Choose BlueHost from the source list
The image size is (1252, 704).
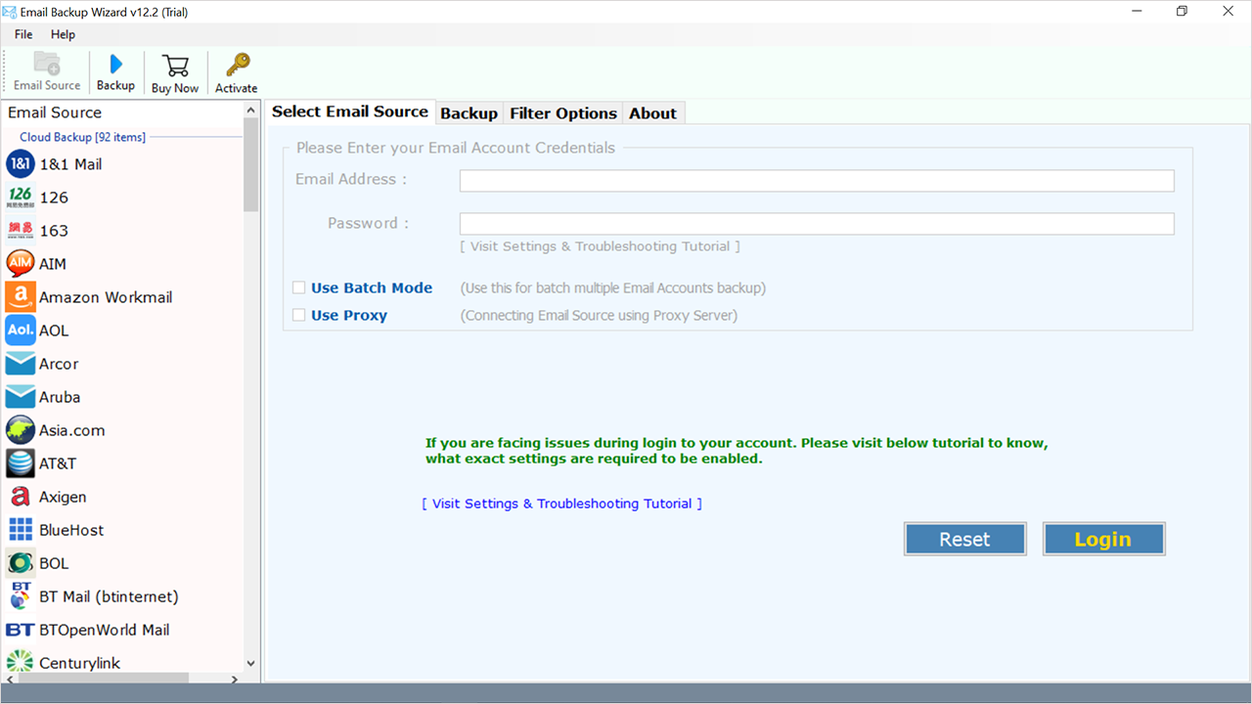pyautogui.click(x=69, y=529)
